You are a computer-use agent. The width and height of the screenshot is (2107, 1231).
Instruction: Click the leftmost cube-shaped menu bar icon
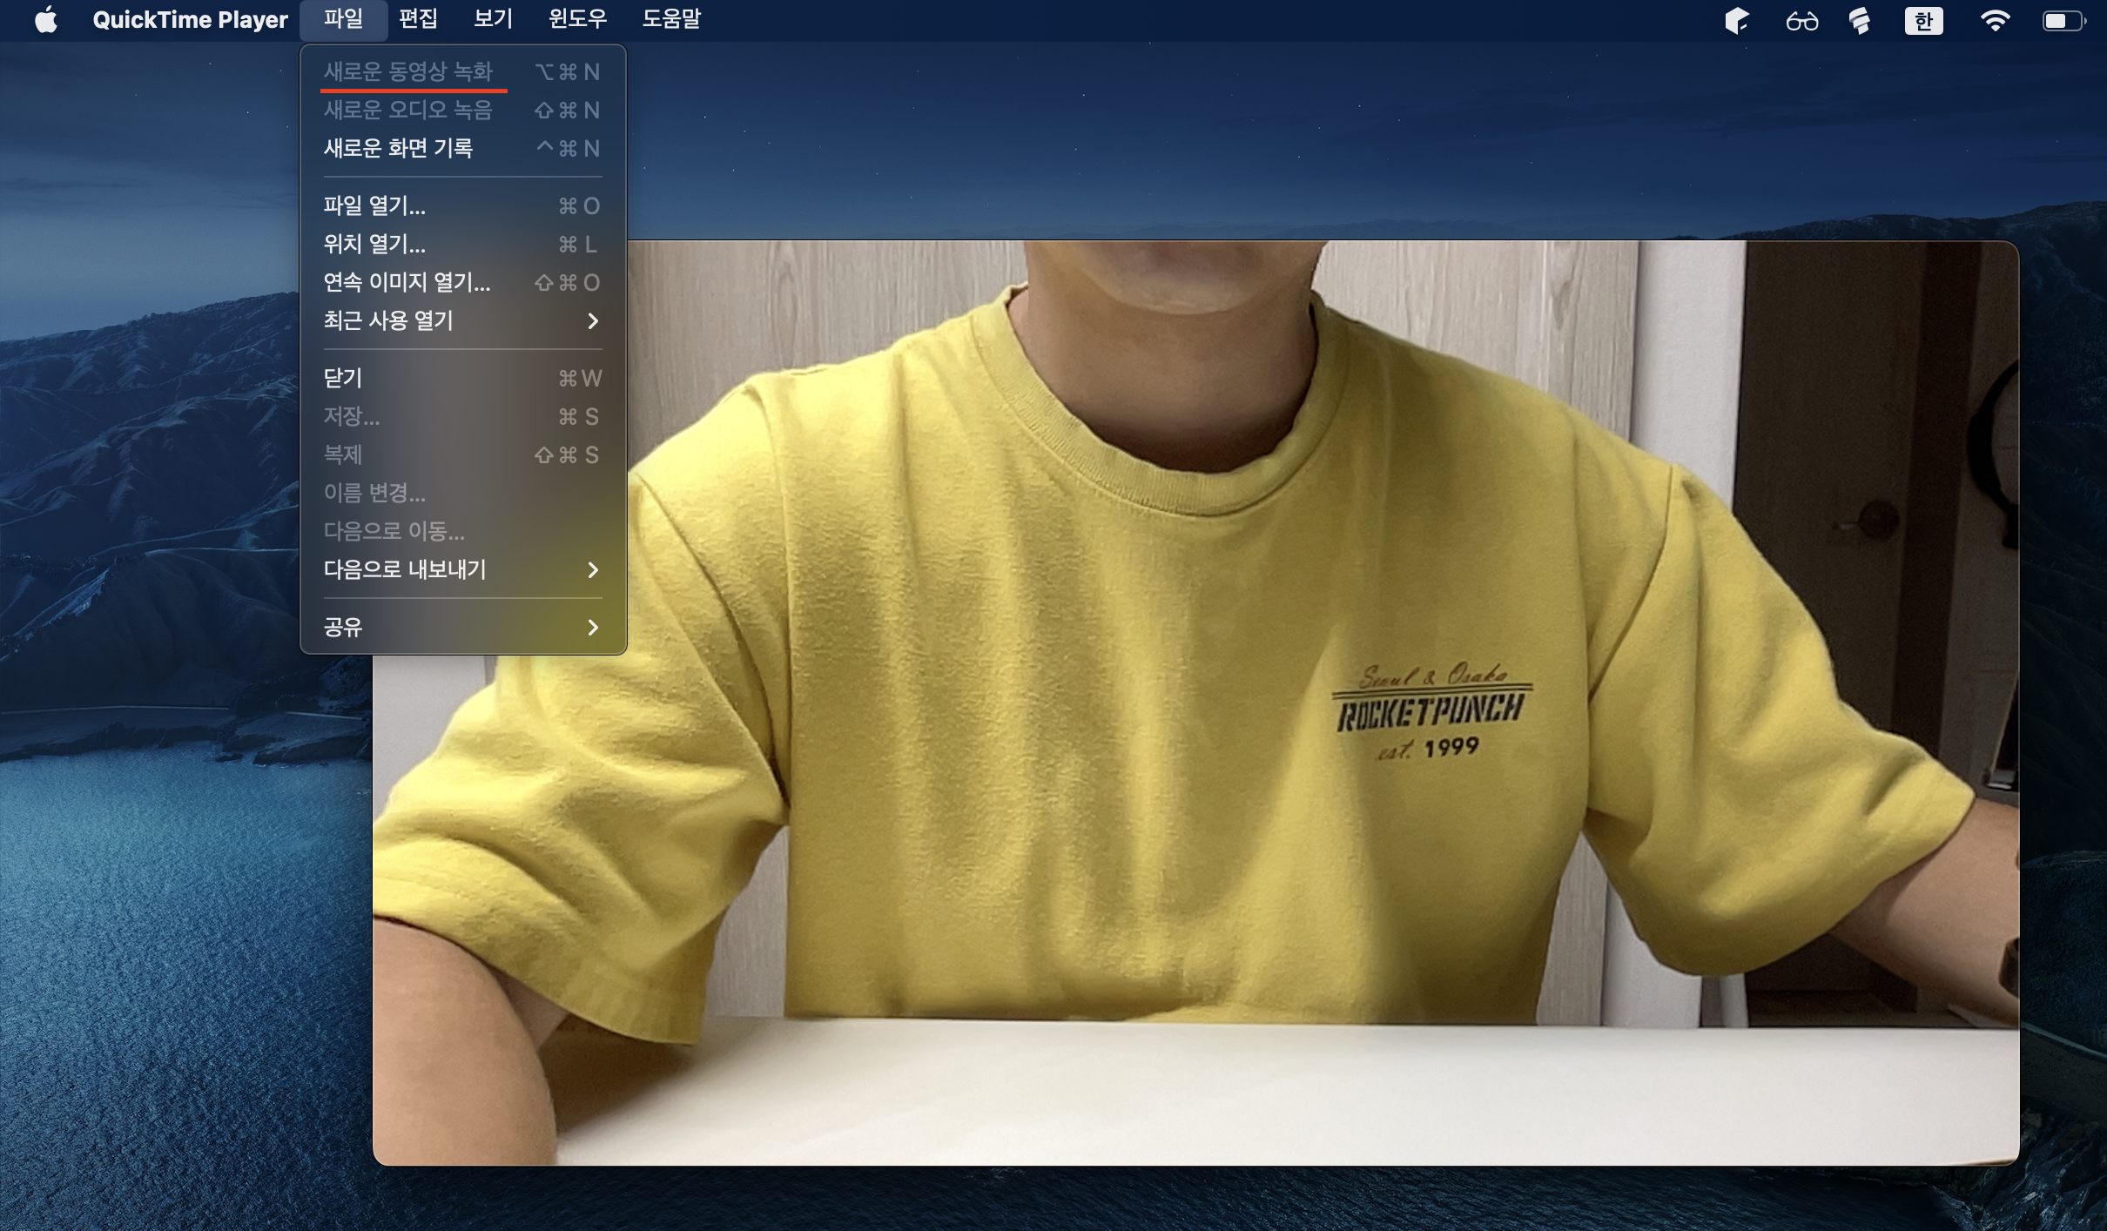tap(1737, 20)
